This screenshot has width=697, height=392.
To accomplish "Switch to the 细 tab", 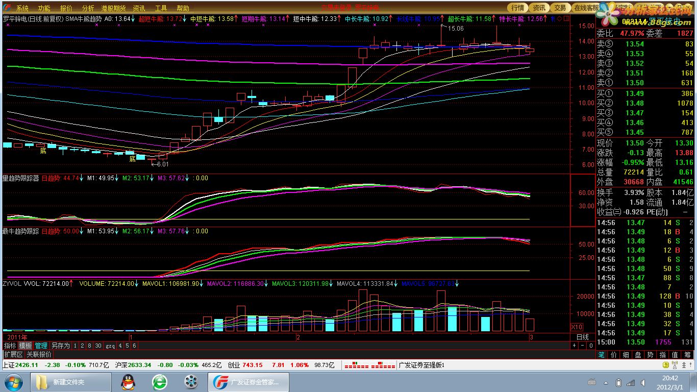I will click(x=626, y=354).
